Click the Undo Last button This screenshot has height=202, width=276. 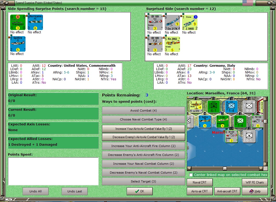pyautogui.click(x=75, y=191)
